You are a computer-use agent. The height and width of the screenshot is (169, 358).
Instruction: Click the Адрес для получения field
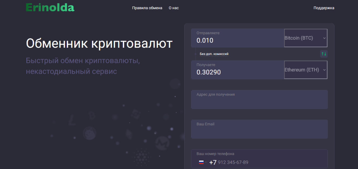click(x=259, y=99)
